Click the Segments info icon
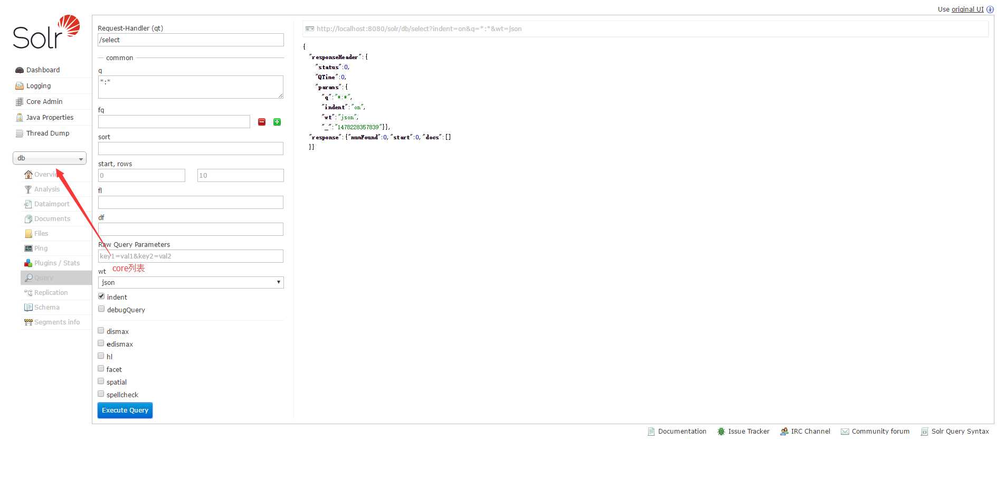The image size is (1006, 479). tap(29, 322)
